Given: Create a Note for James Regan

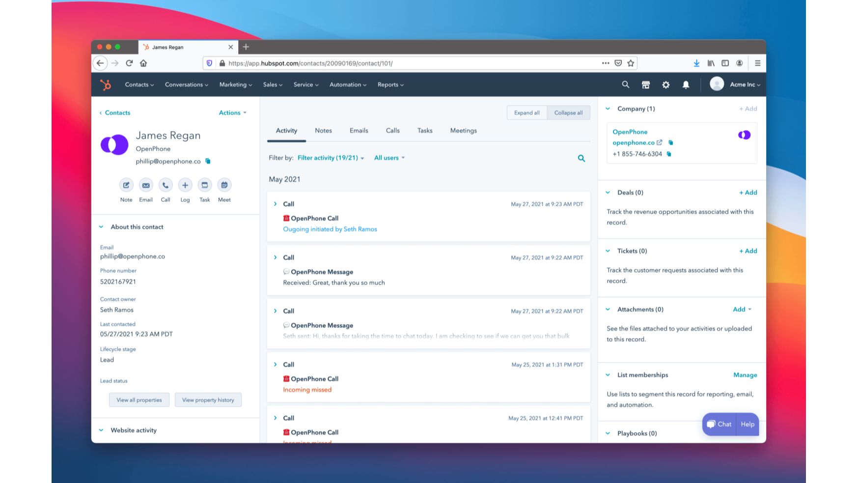Looking at the screenshot, I should (126, 185).
